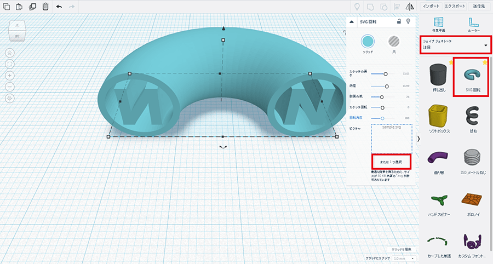Click the Show all lightbulb in toolbar

point(357,7)
